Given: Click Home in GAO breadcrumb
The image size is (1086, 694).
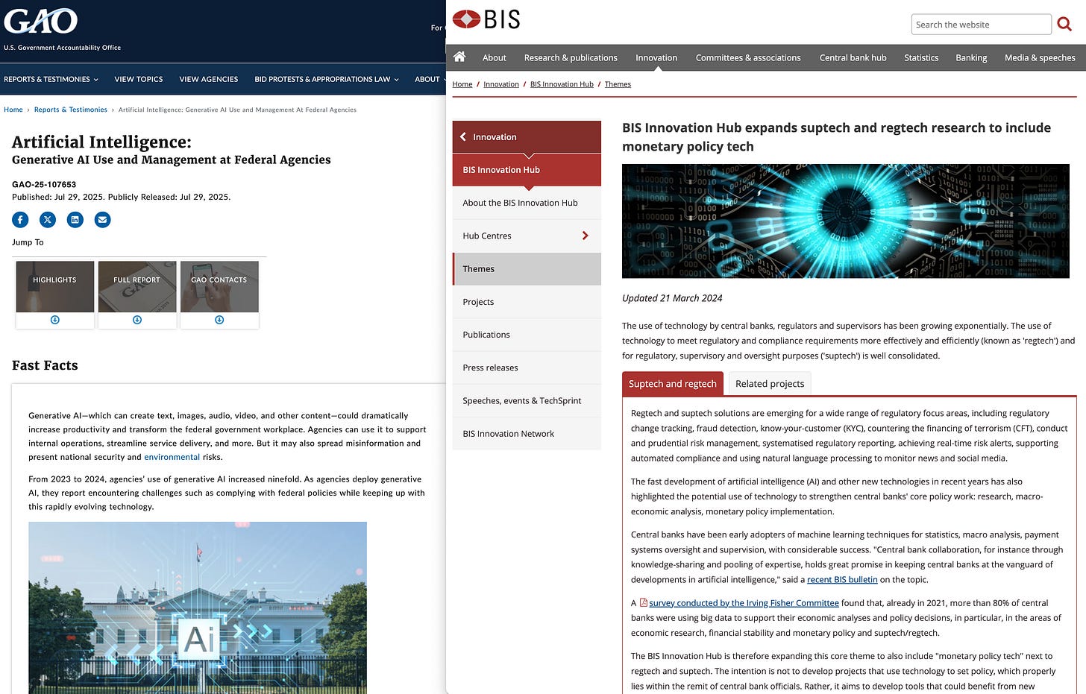Looking at the screenshot, I should click(x=13, y=110).
